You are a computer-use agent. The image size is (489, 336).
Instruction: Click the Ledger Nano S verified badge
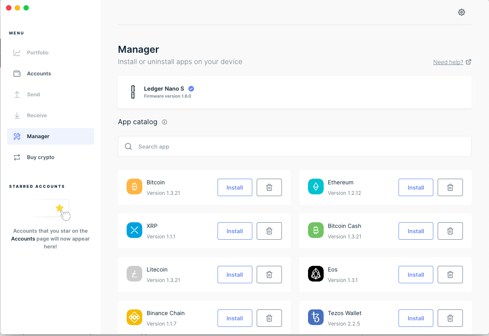coord(191,88)
